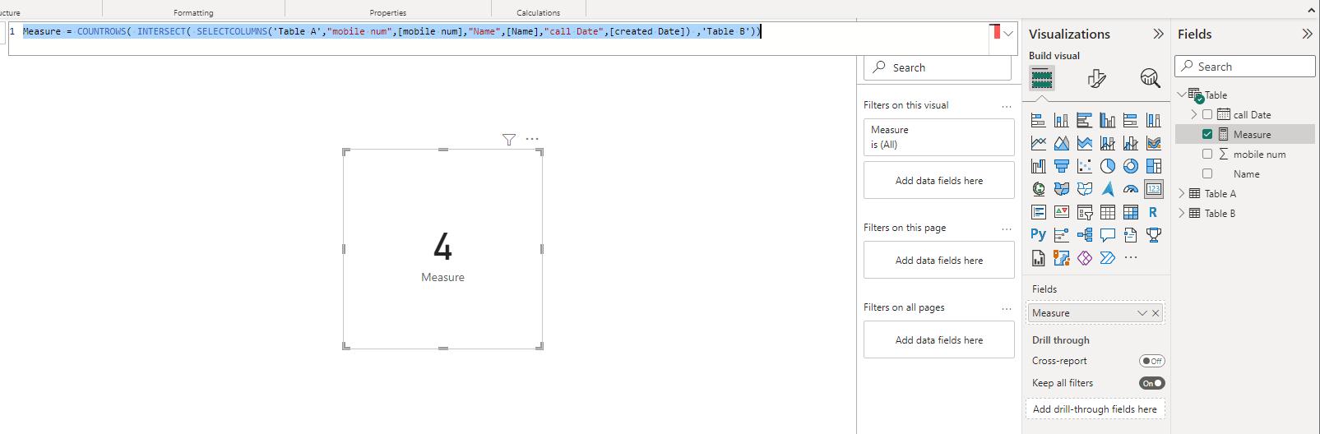Select the Card visual icon
This screenshot has width=1320, height=434.
pyautogui.click(x=1154, y=189)
